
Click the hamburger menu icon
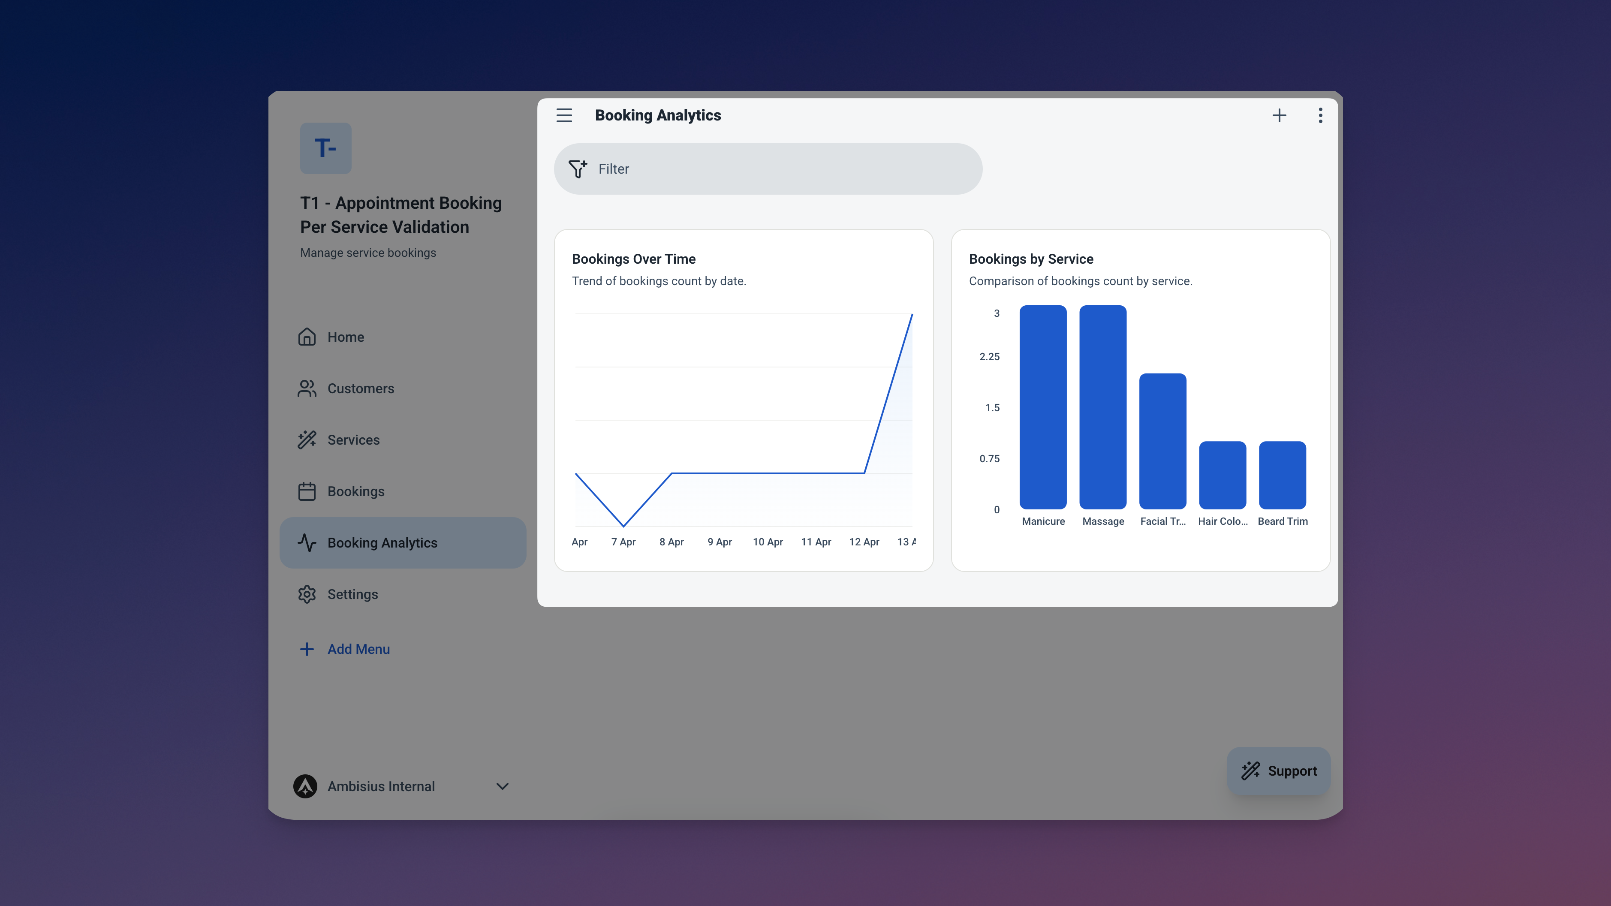[564, 115]
